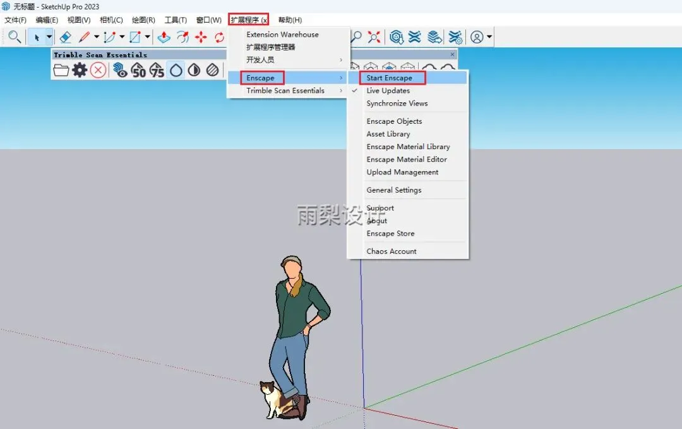Open Trimble Scan Essentials settings gear
682x429 pixels.
tap(80, 70)
